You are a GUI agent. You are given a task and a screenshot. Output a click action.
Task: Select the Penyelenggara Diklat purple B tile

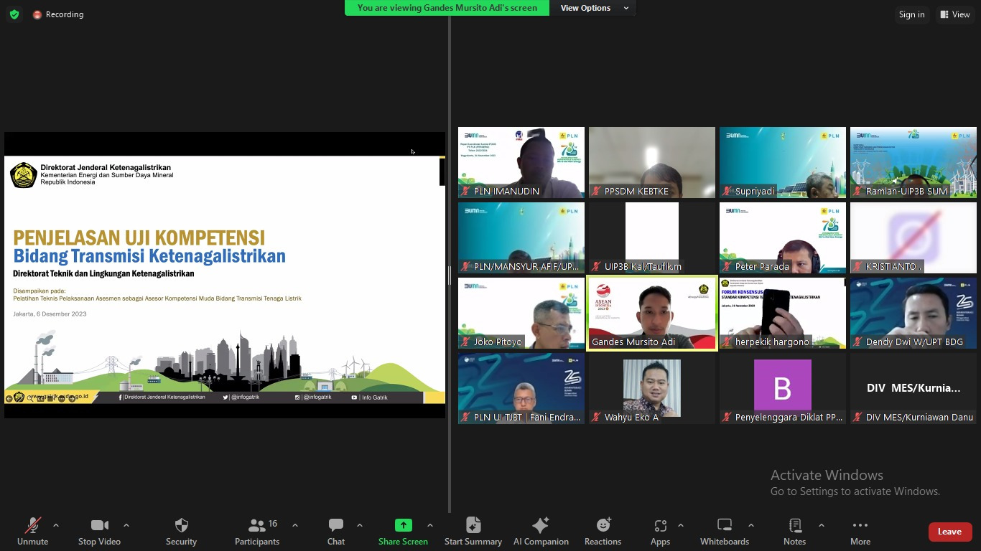point(783,389)
